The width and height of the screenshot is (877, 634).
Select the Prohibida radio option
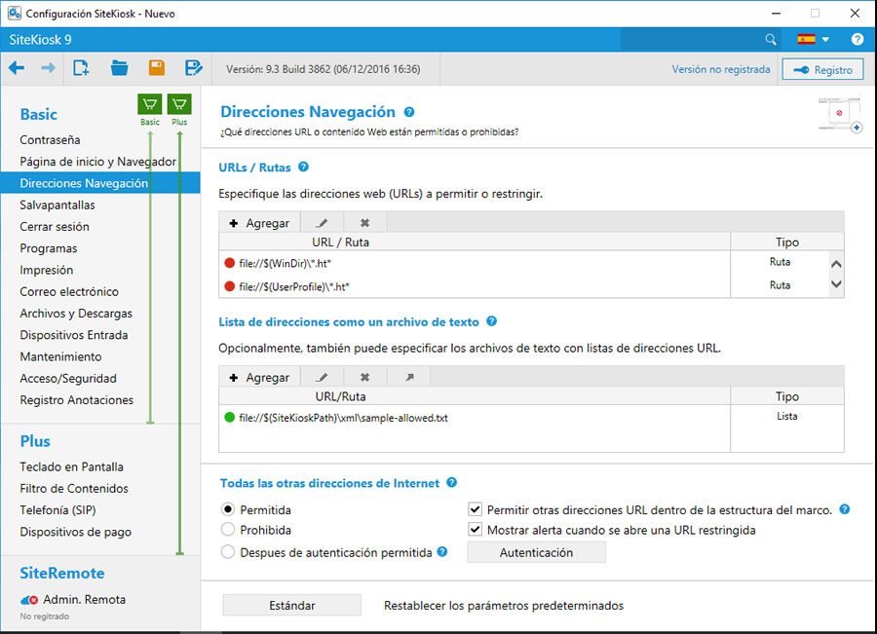tap(228, 531)
